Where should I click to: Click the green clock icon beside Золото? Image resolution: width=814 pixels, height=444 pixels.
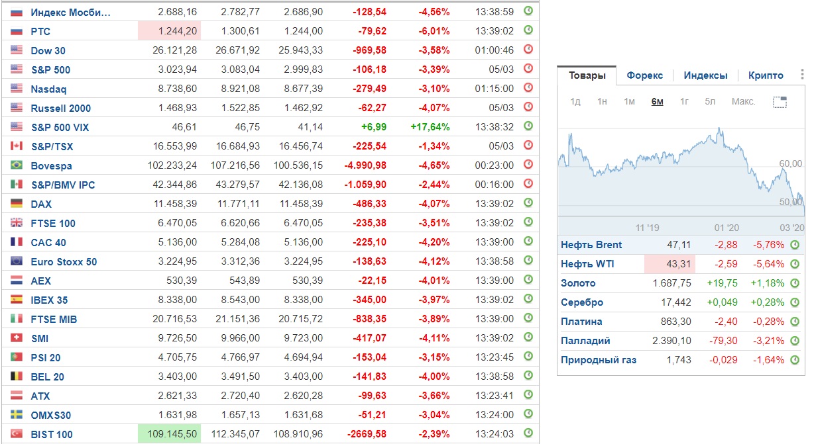pos(795,283)
